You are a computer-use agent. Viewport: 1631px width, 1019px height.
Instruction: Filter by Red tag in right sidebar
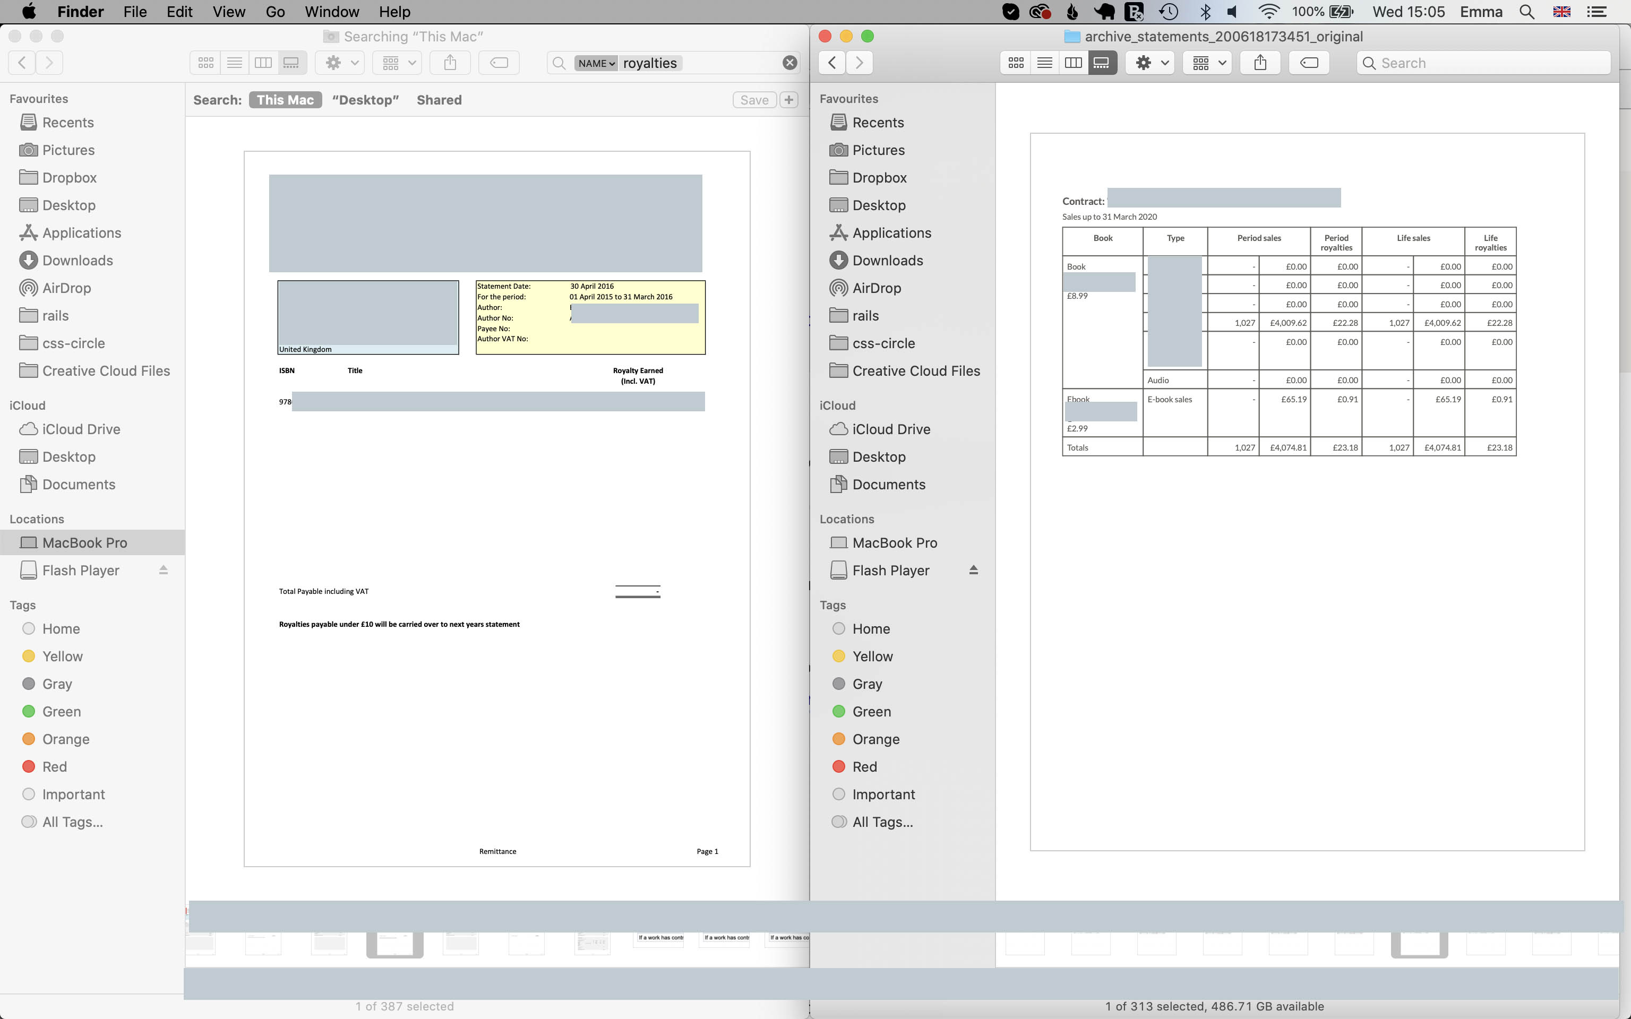tap(864, 766)
